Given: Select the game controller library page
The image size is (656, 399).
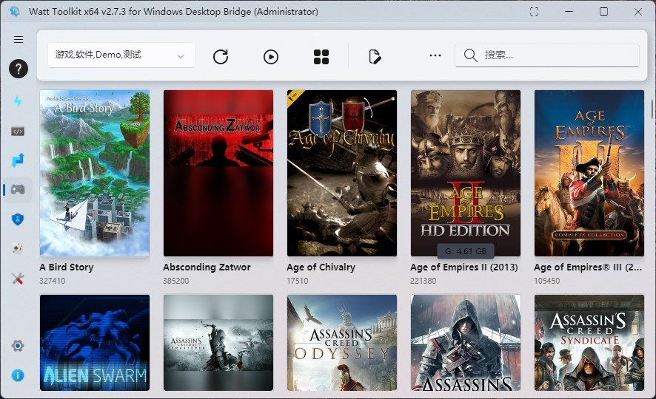Looking at the screenshot, I should pyautogui.click(x=18, y=189).
